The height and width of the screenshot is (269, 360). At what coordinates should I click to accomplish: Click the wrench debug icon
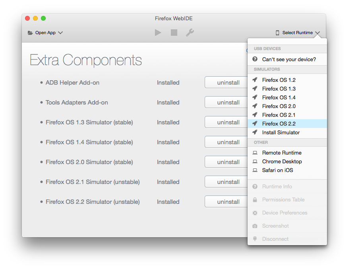point(190,33)
